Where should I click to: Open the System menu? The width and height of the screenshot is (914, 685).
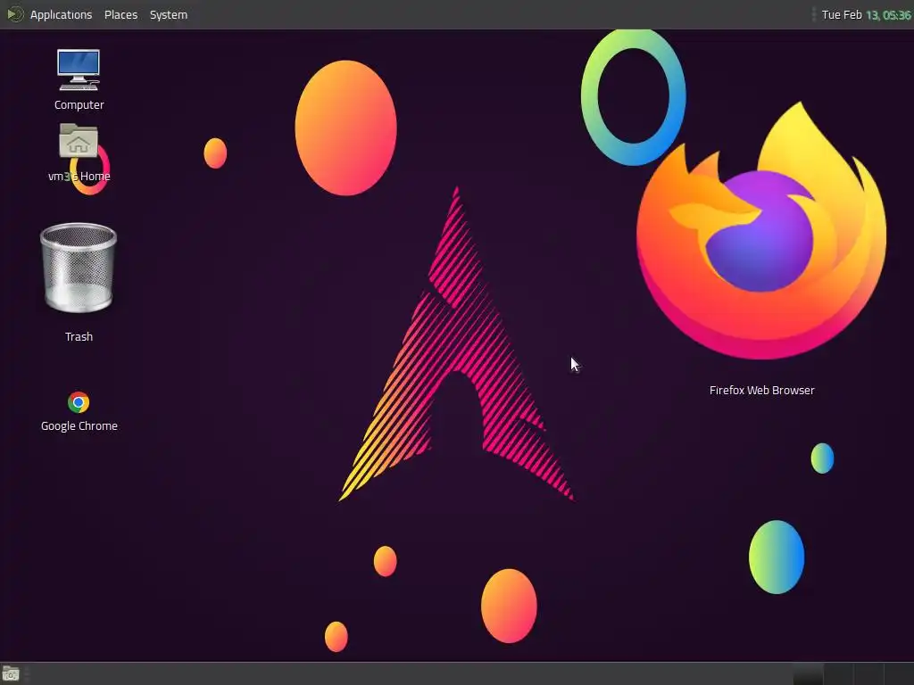coord(169,14)
